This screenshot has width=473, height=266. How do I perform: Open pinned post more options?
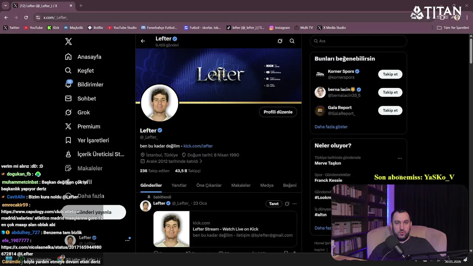click(x=295, y=204)
